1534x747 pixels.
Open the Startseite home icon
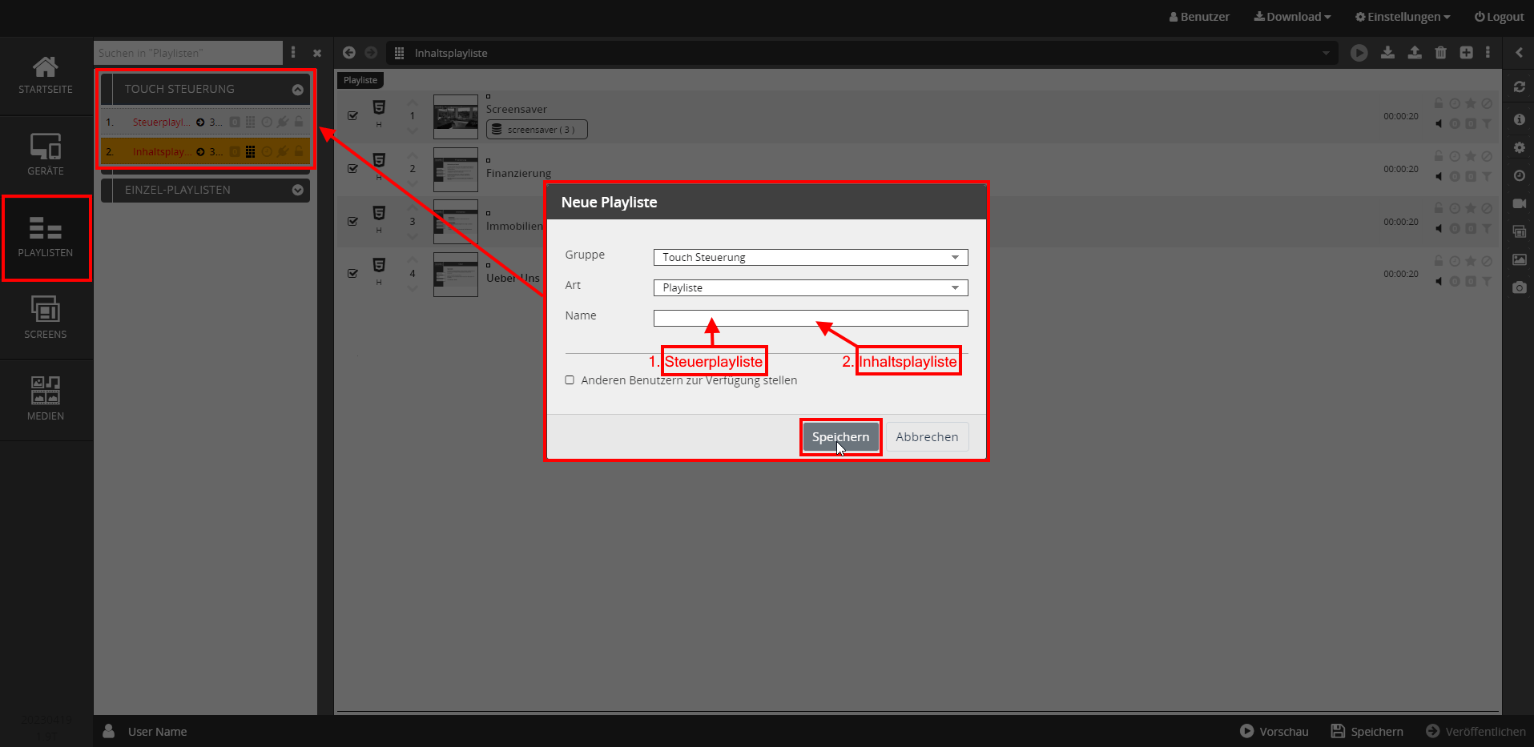click(x=45, y=74)
